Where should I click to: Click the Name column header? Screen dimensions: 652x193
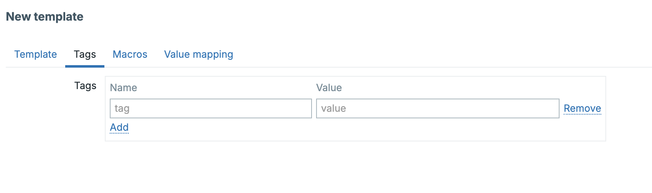pyautogui.click(x=123, y=88)
